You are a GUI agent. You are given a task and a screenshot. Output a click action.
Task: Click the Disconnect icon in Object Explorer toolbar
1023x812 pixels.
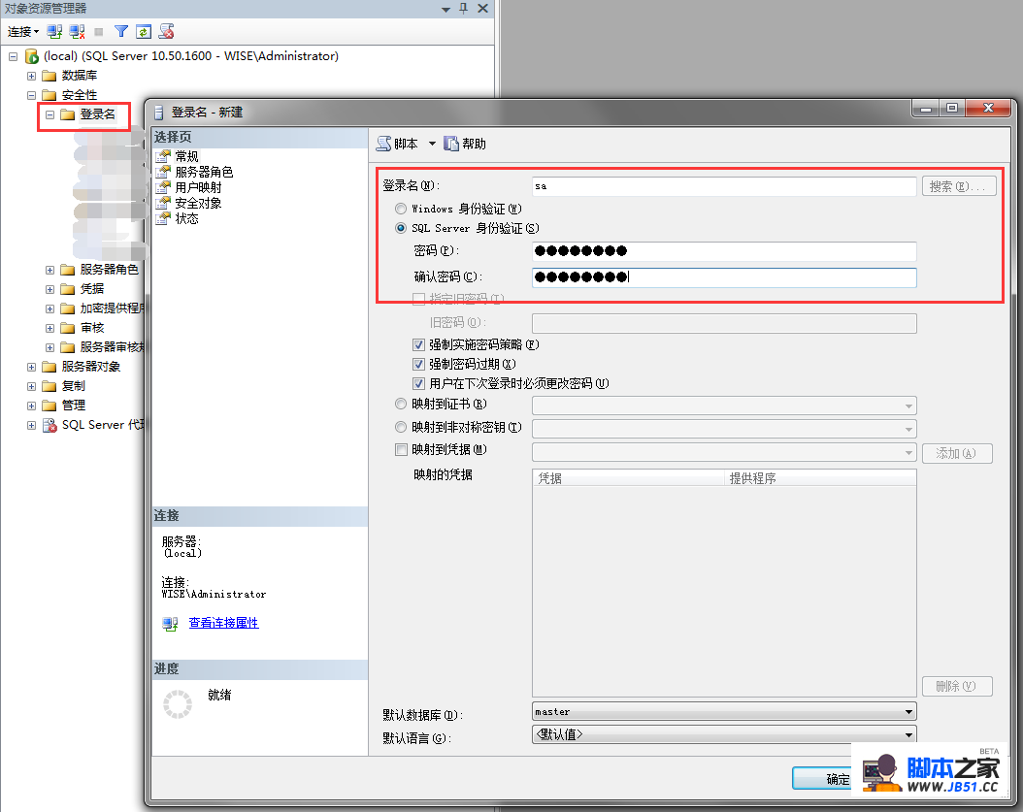pos(76,31)
